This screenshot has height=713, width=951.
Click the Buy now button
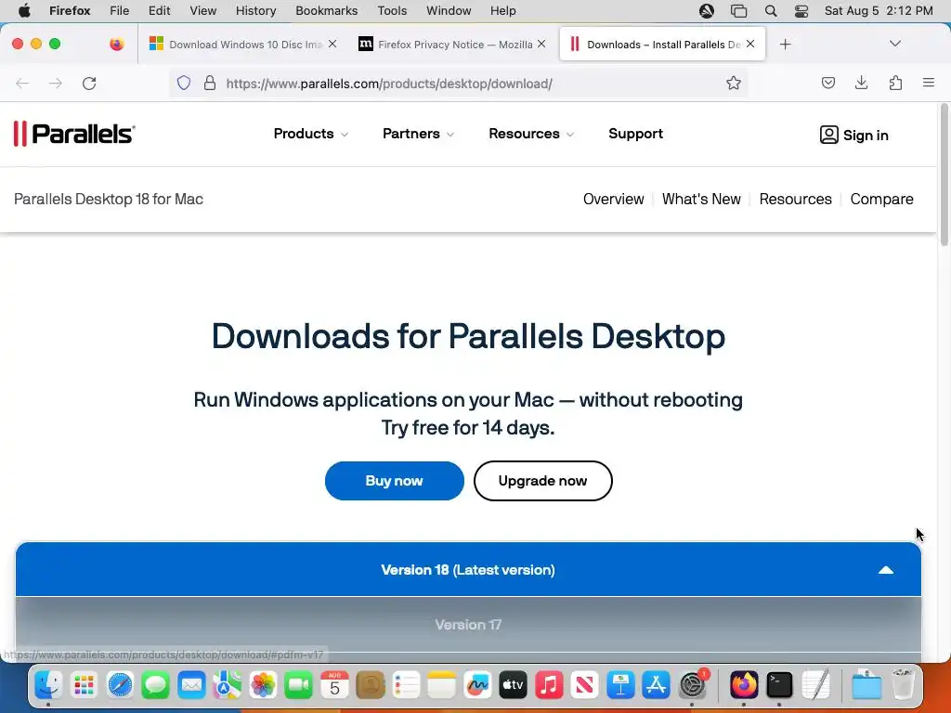coord(394,481)
